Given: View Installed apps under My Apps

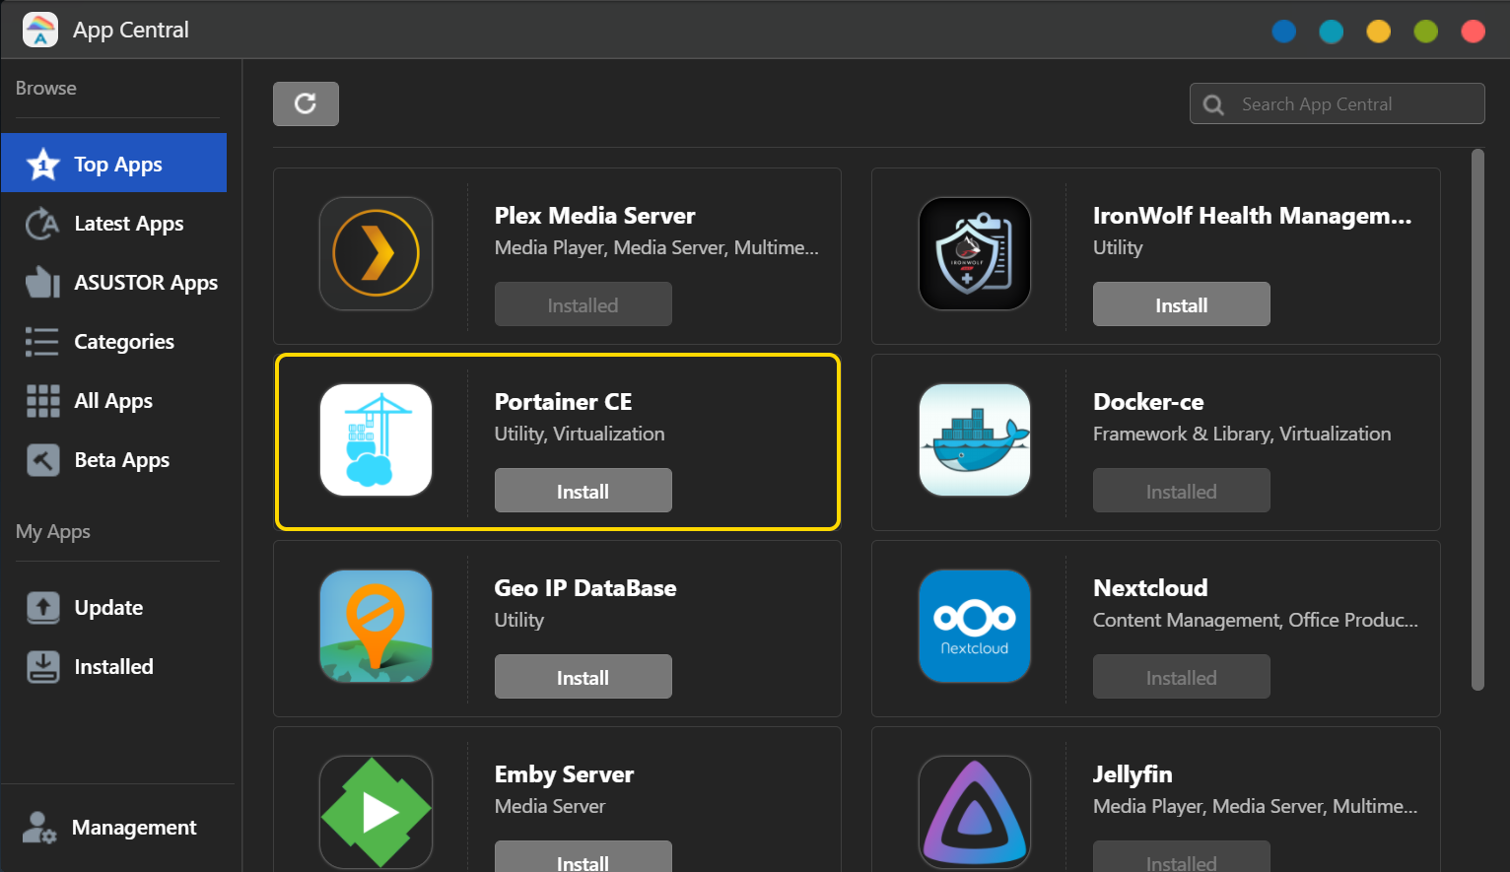Looking at the screenshot, I should point(114,667).
